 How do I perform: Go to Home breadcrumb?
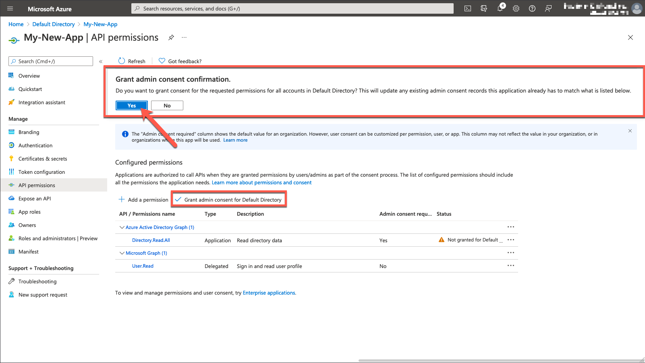(x=16, y=24)
